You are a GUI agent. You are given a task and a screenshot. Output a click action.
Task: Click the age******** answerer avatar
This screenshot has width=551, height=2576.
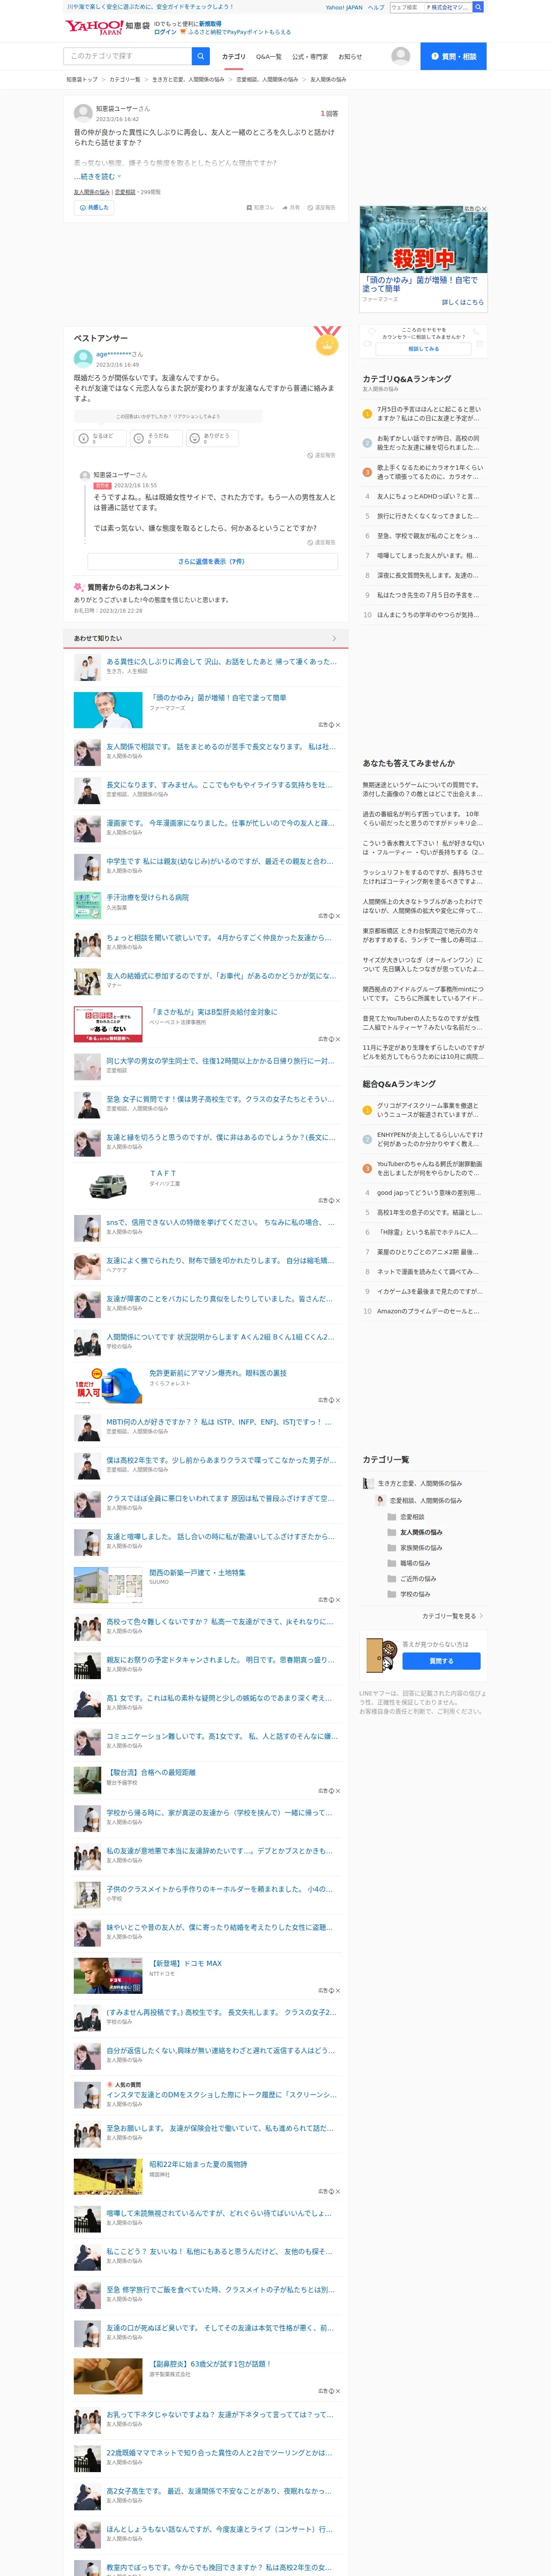83,359
